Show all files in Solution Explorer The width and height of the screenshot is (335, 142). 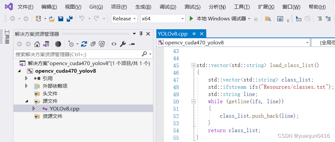[102, 44]
